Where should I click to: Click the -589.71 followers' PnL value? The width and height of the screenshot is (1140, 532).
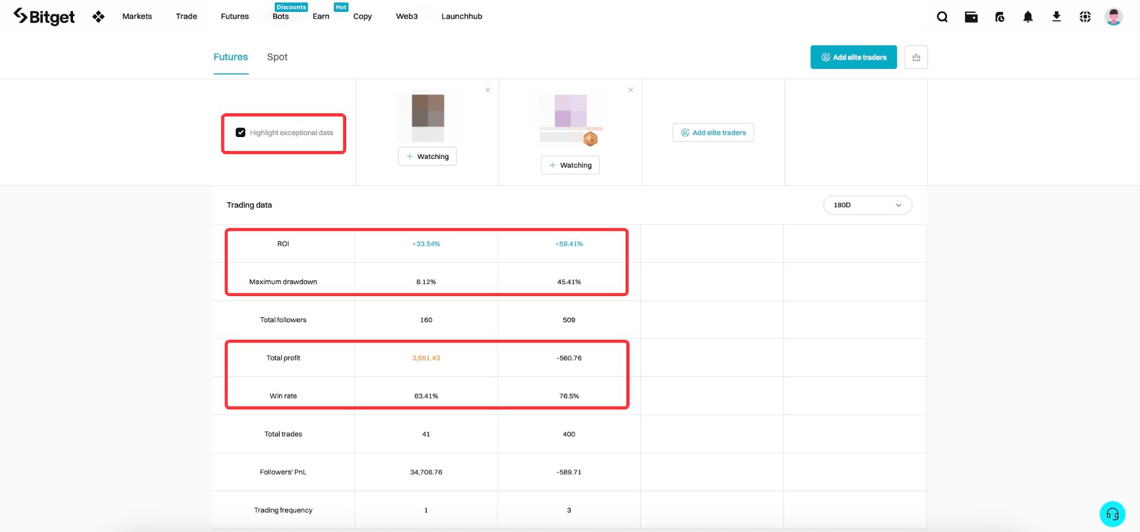pyautogui.click(x=569, y=472)
